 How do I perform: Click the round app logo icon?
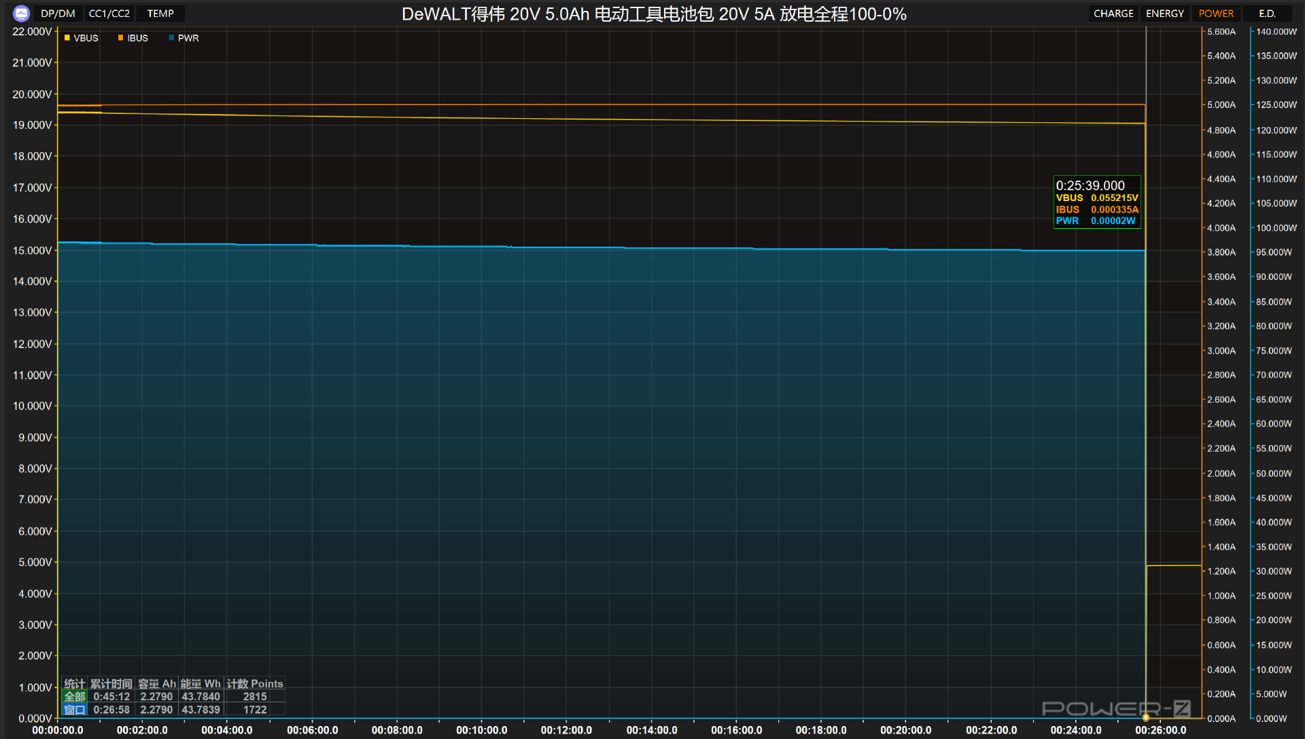point(21,14)
